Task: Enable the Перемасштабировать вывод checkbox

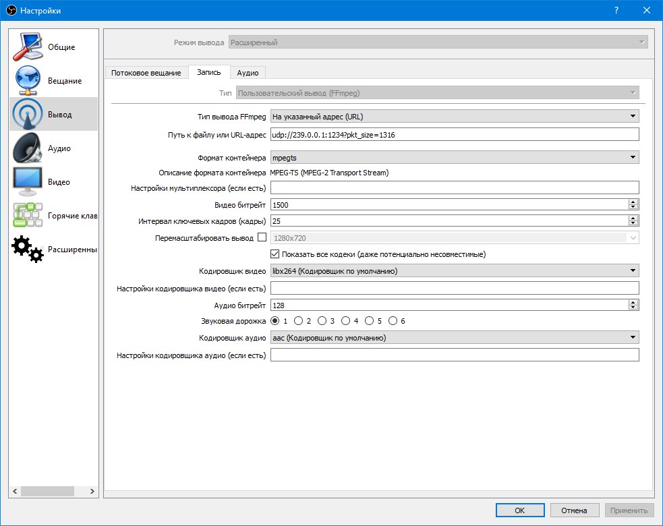Action: tap(262, 237)
